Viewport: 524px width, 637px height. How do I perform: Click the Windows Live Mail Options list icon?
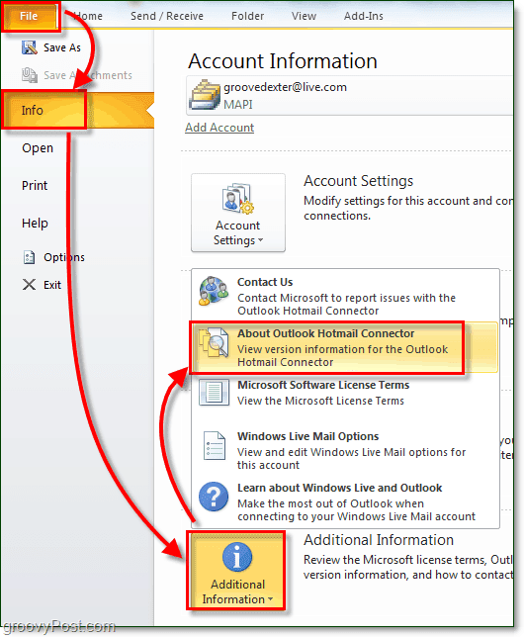pyautogui.click(x=215, y=445)
